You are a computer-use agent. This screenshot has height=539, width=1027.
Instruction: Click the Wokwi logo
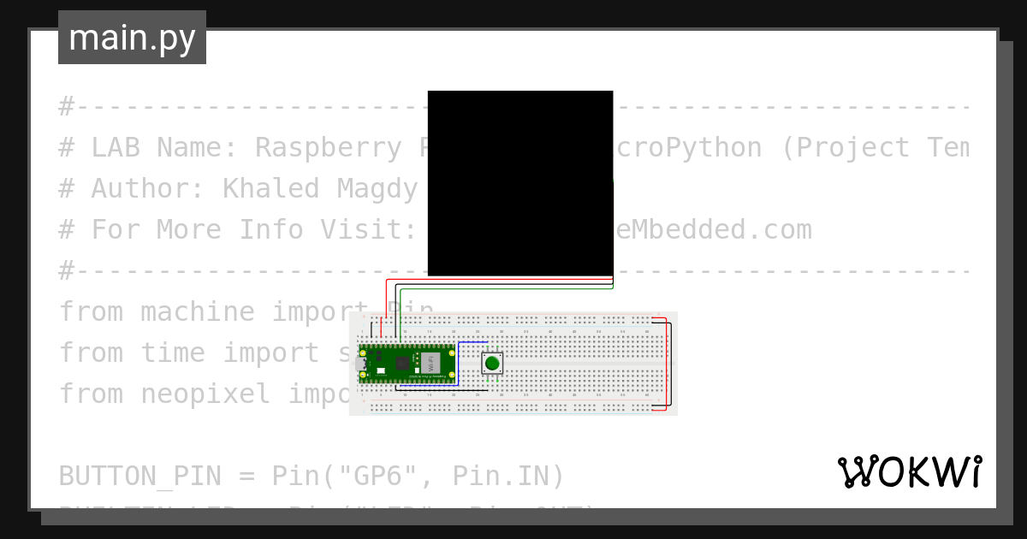click(910, 472)
